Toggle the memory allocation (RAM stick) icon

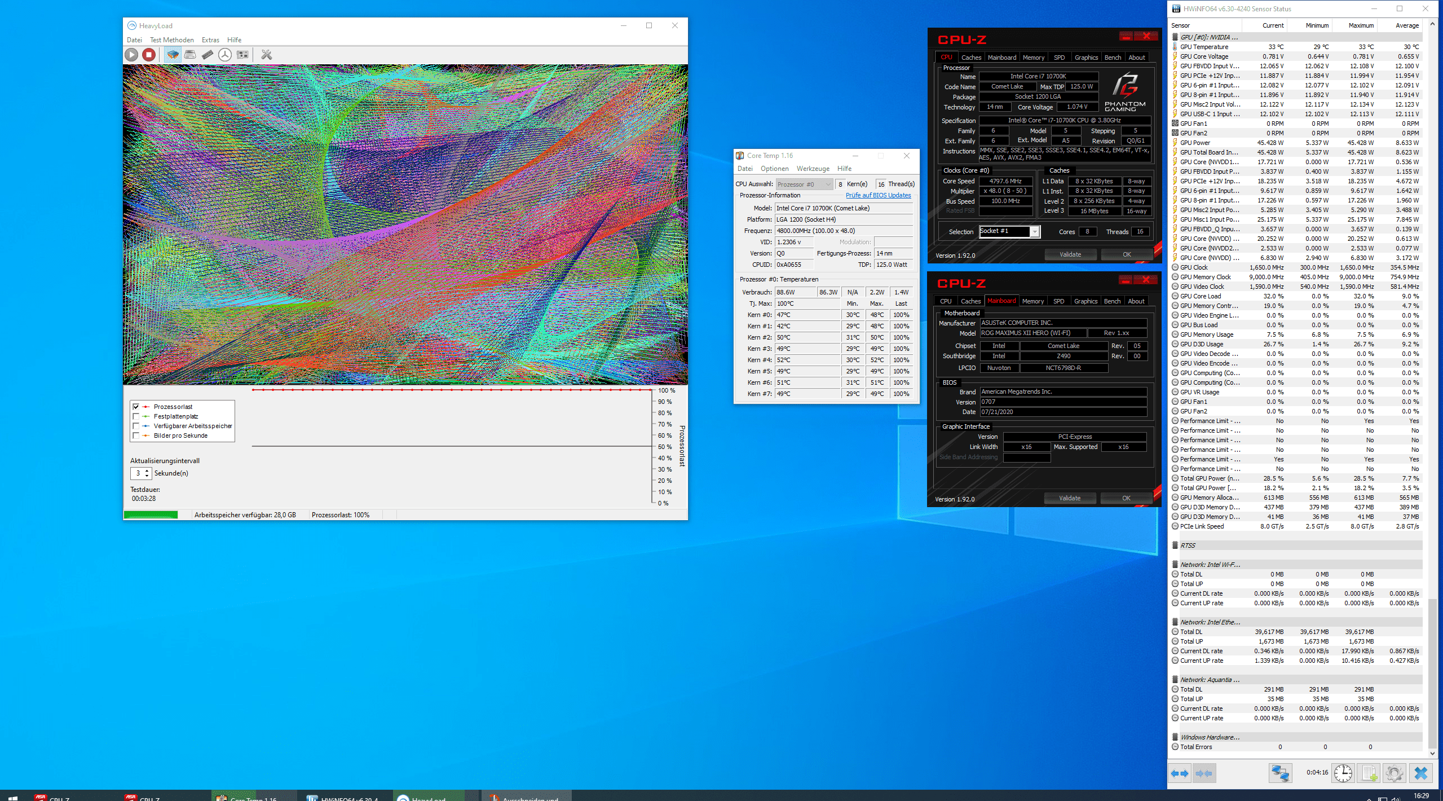pos(208,55)
